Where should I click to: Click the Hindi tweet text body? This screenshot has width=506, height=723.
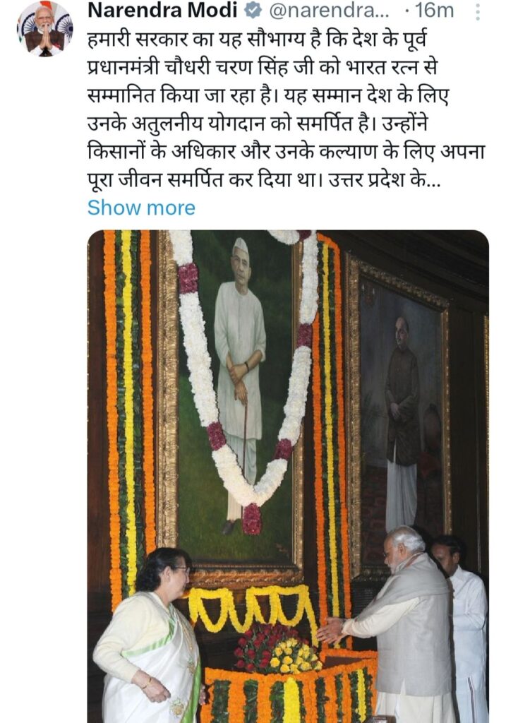click(x=286, y=109)
